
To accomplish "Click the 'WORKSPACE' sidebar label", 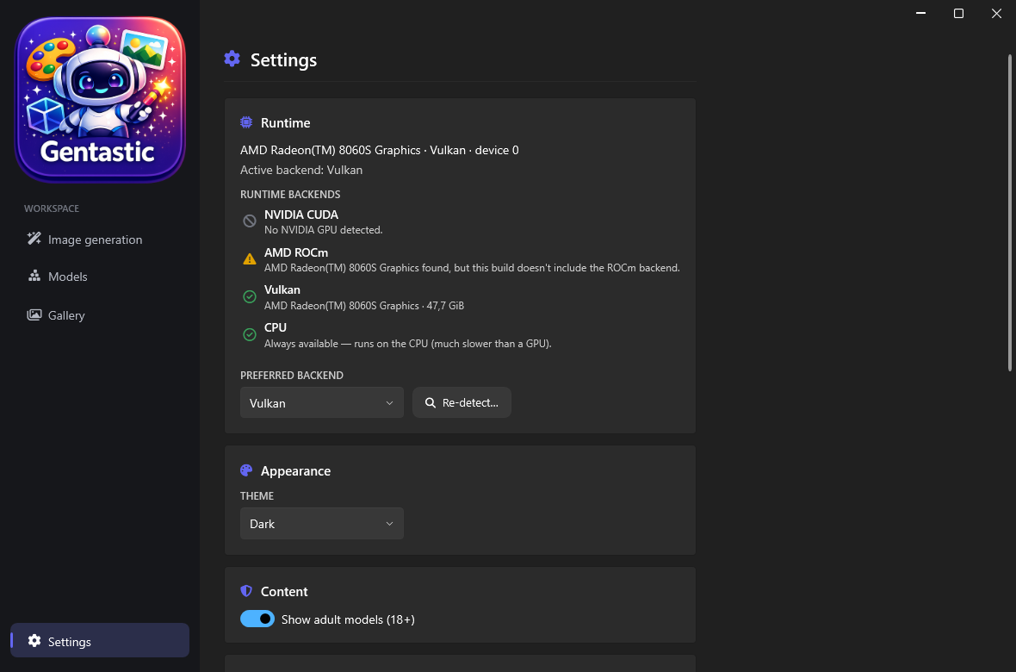I will pyautogui.click(x=52, y=208).
